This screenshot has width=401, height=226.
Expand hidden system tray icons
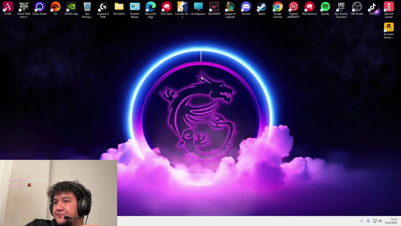point(361,221)
